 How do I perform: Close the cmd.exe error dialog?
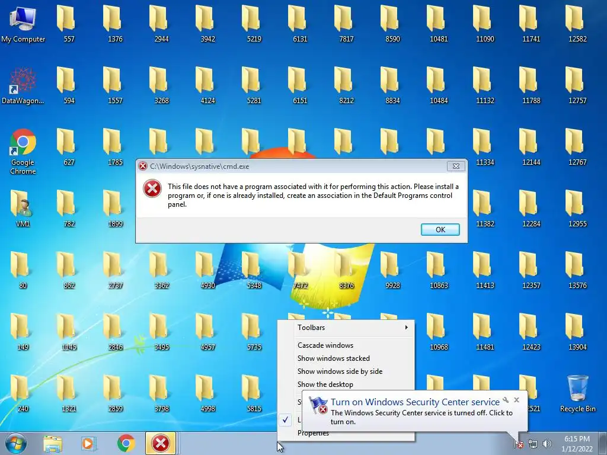tap(456, 166)
